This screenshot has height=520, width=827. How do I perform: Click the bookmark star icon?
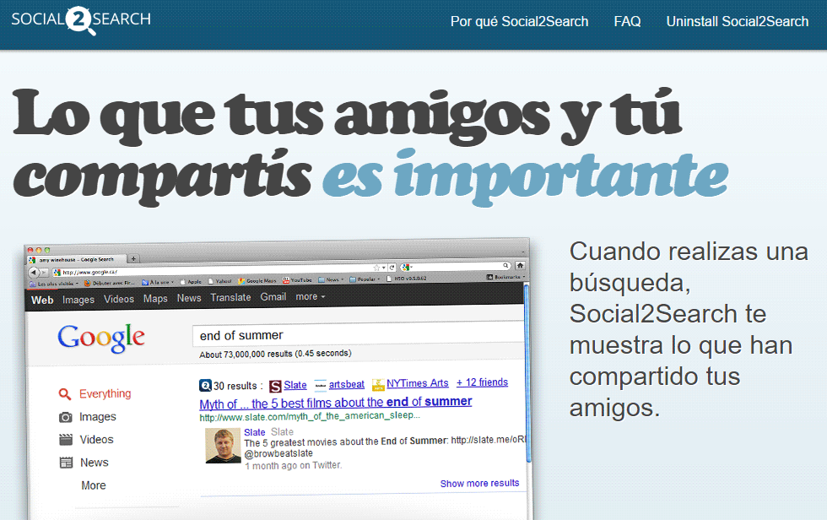[x=376, y=268]
